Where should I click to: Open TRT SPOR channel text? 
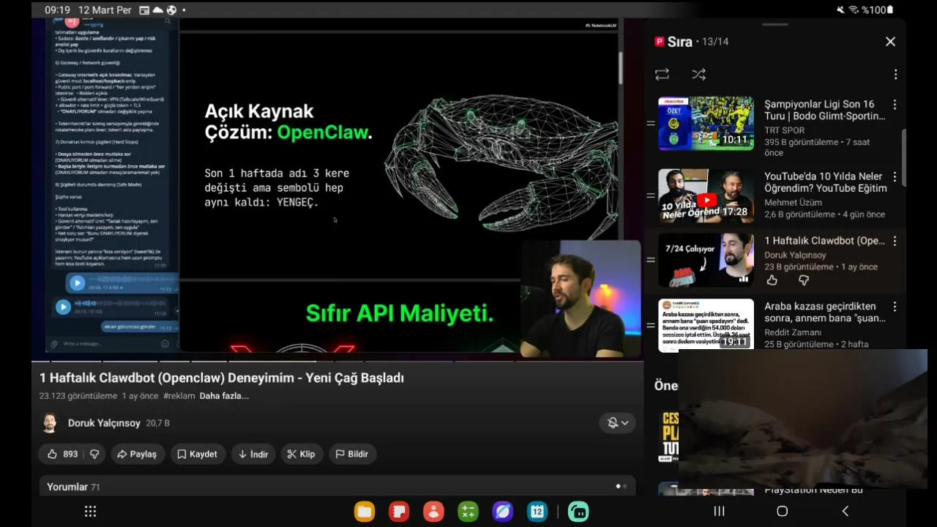[x=784, y=130]
